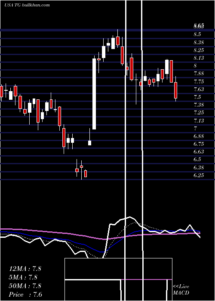
Task: Click the 6.63 price axis label
Action: tap(199, 152)
